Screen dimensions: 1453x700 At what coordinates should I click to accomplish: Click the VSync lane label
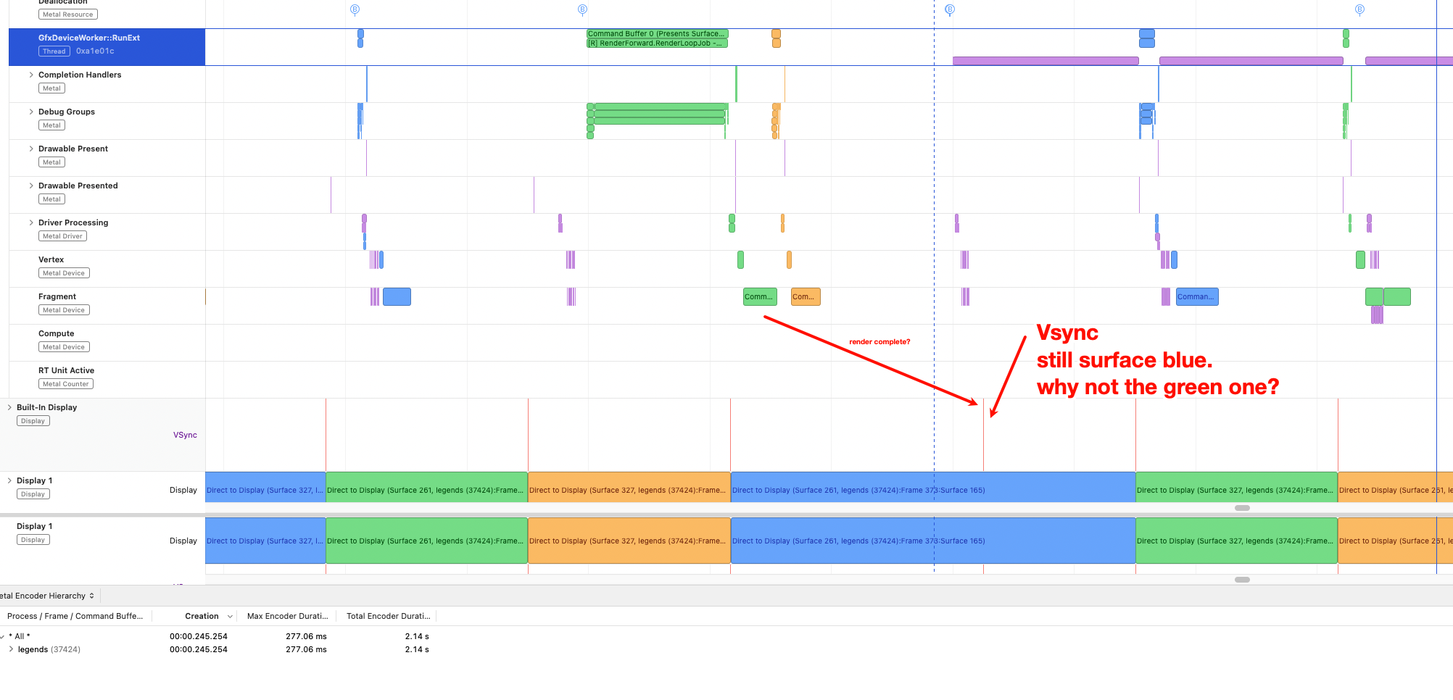coord(185,435)
